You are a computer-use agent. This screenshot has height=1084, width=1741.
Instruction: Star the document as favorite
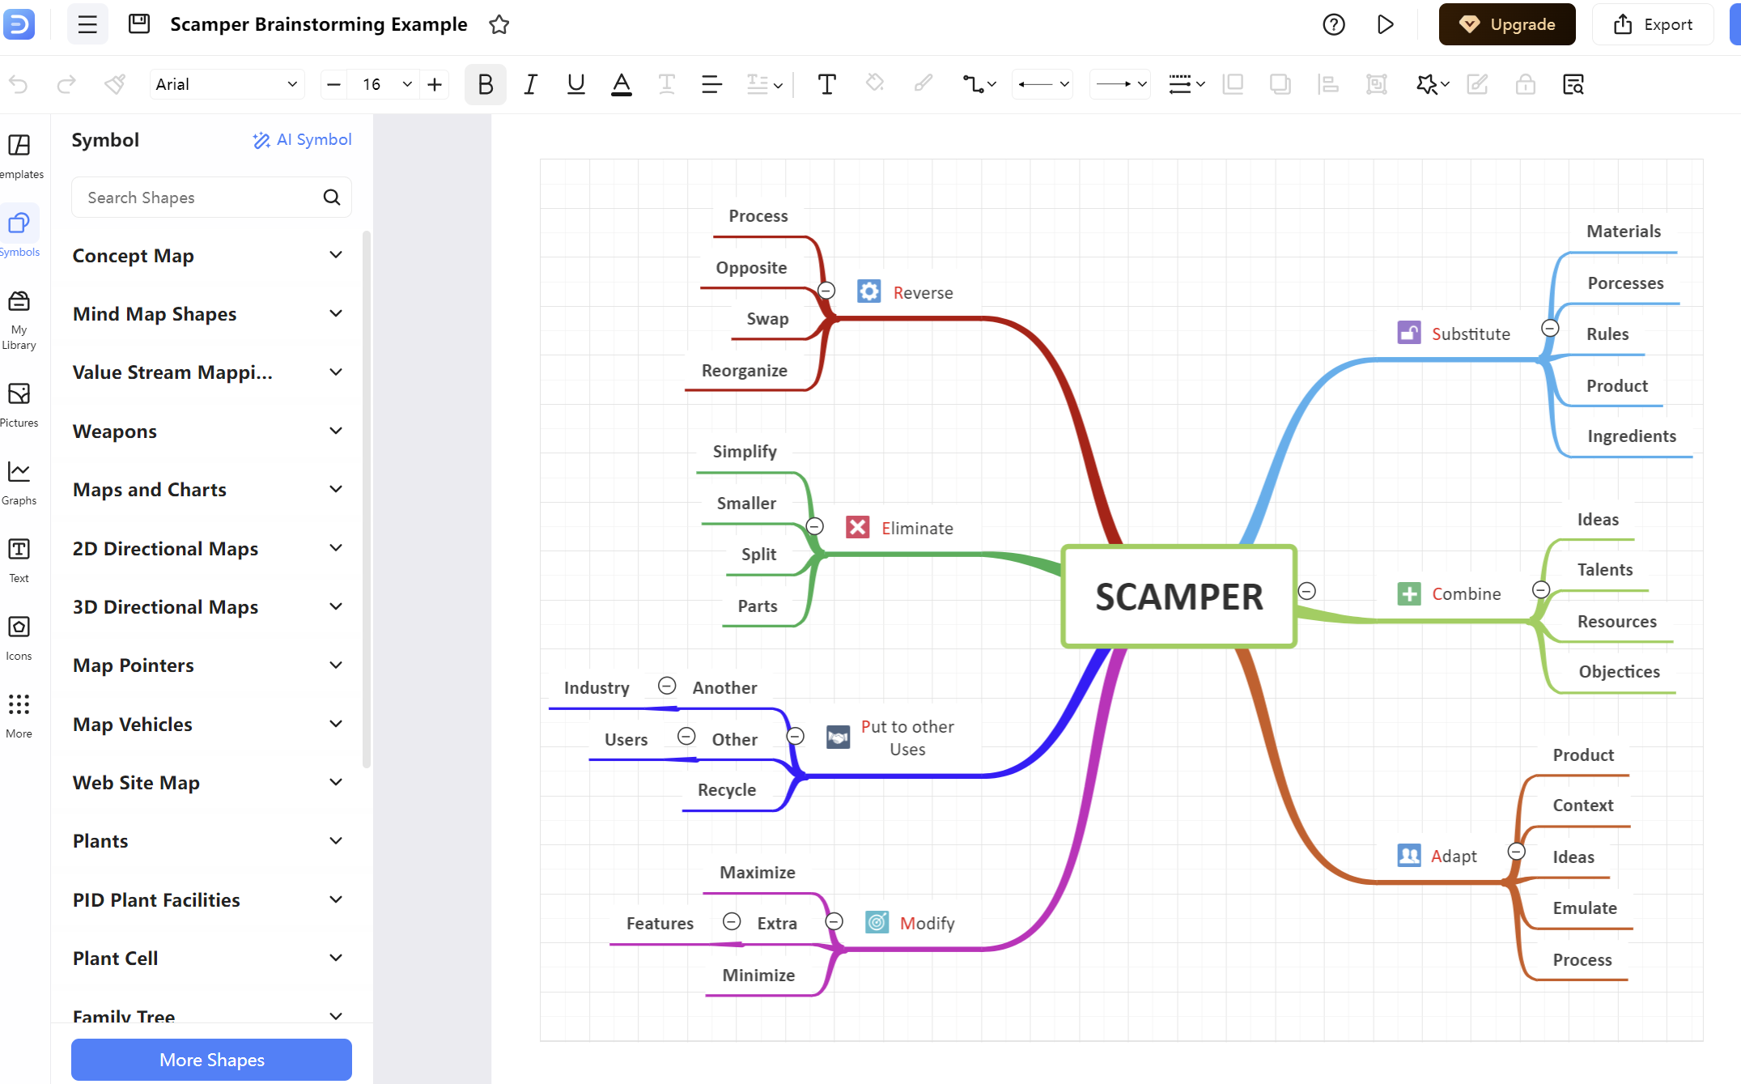tap(499, 24)
